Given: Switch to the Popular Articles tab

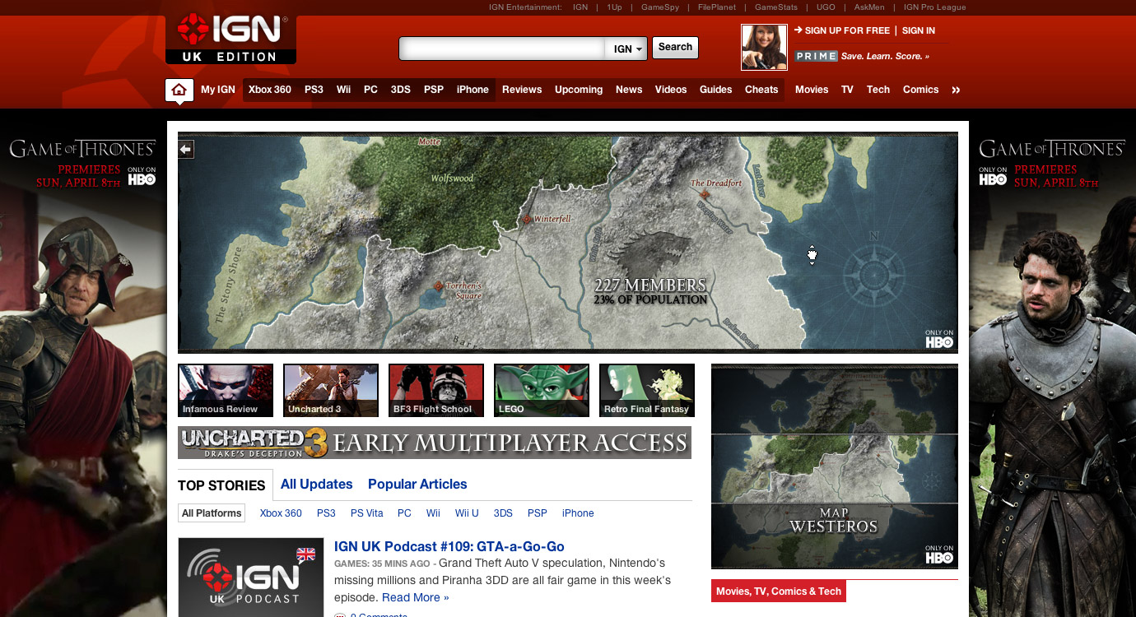Looking at the screenshot, I should pos(417,485).
